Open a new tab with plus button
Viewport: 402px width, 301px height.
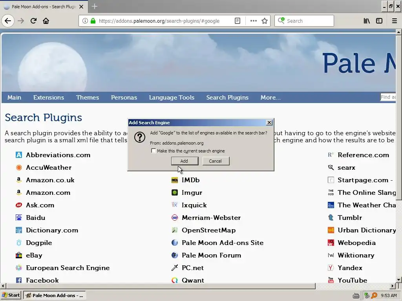[x=94, y=6]
